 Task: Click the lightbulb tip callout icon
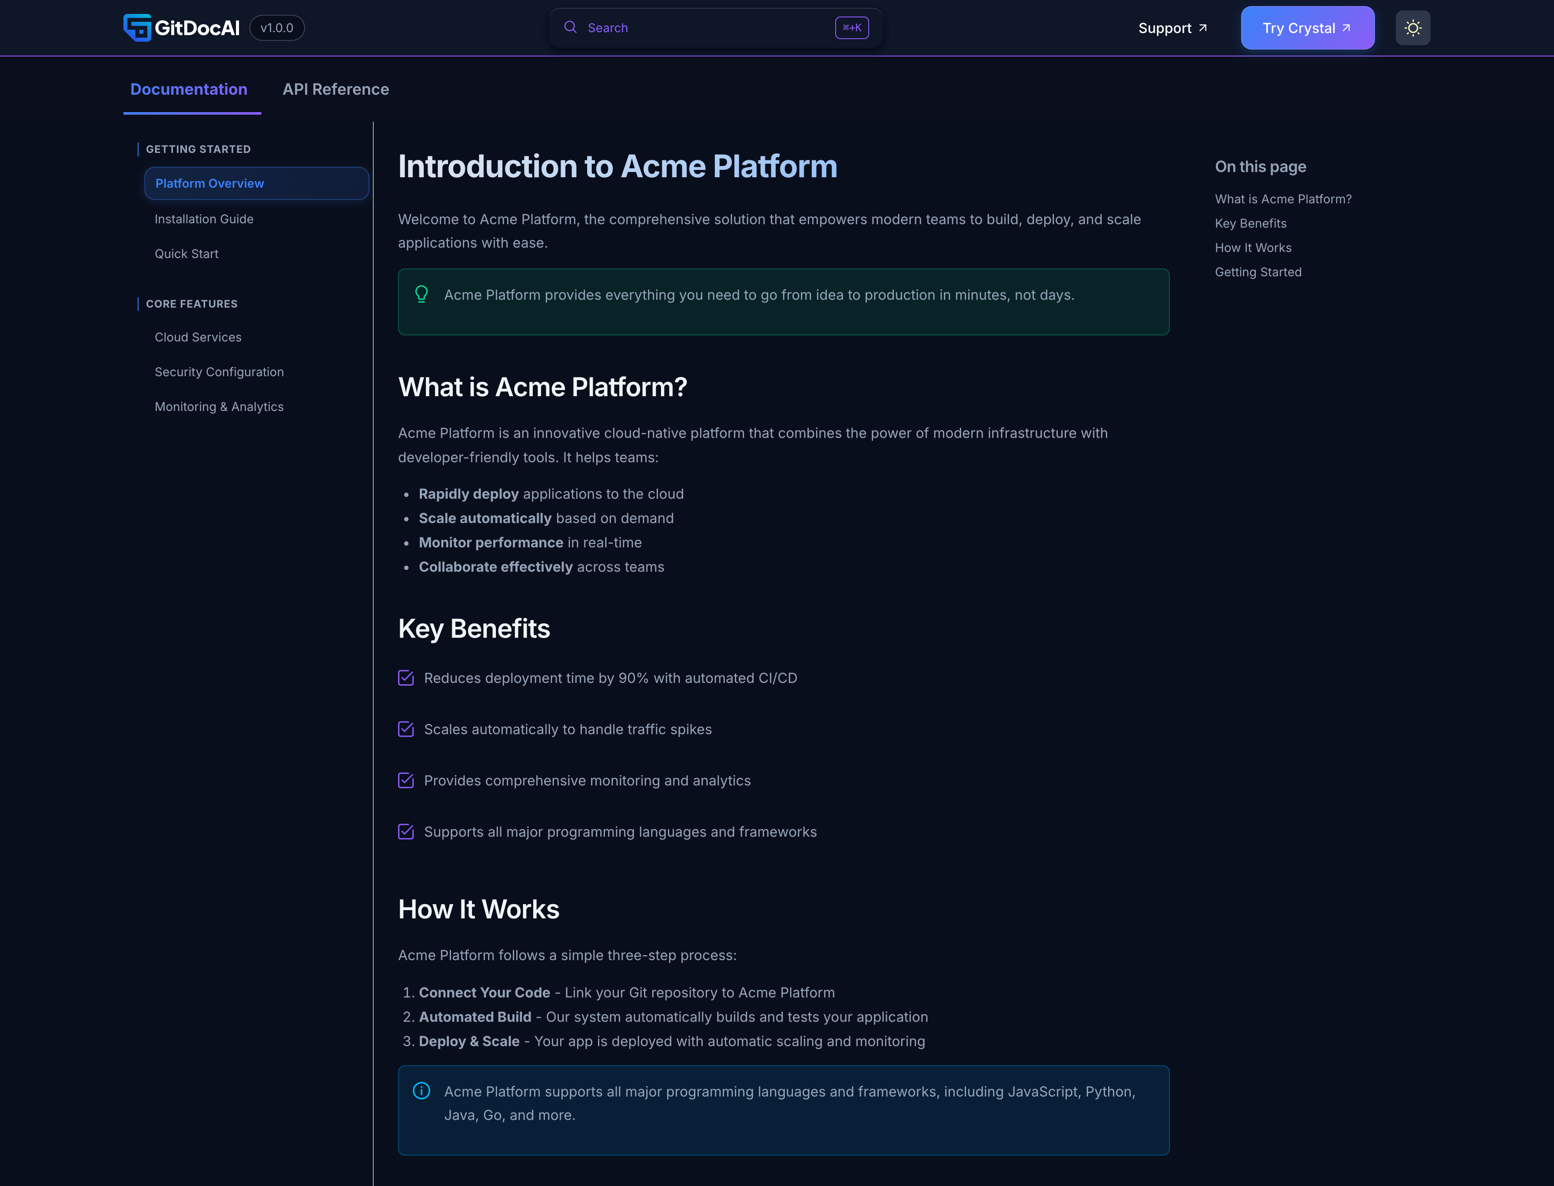point(422,294)
